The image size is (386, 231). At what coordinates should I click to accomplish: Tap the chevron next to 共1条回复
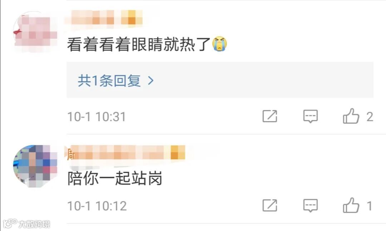coord(151,81)
